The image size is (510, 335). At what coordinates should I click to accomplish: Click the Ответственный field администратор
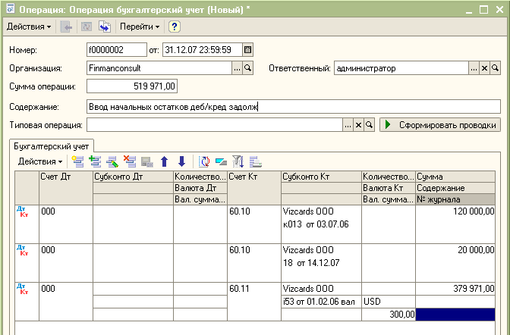coord(401,68)
